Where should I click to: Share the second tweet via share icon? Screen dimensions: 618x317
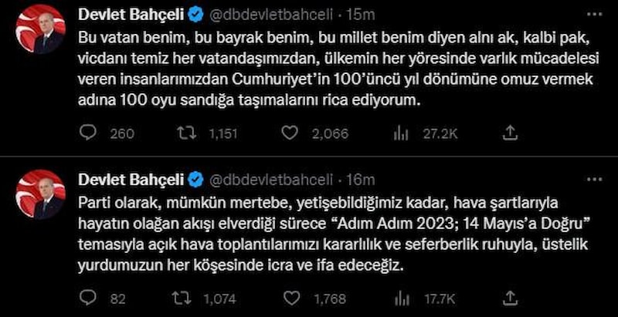509,296
